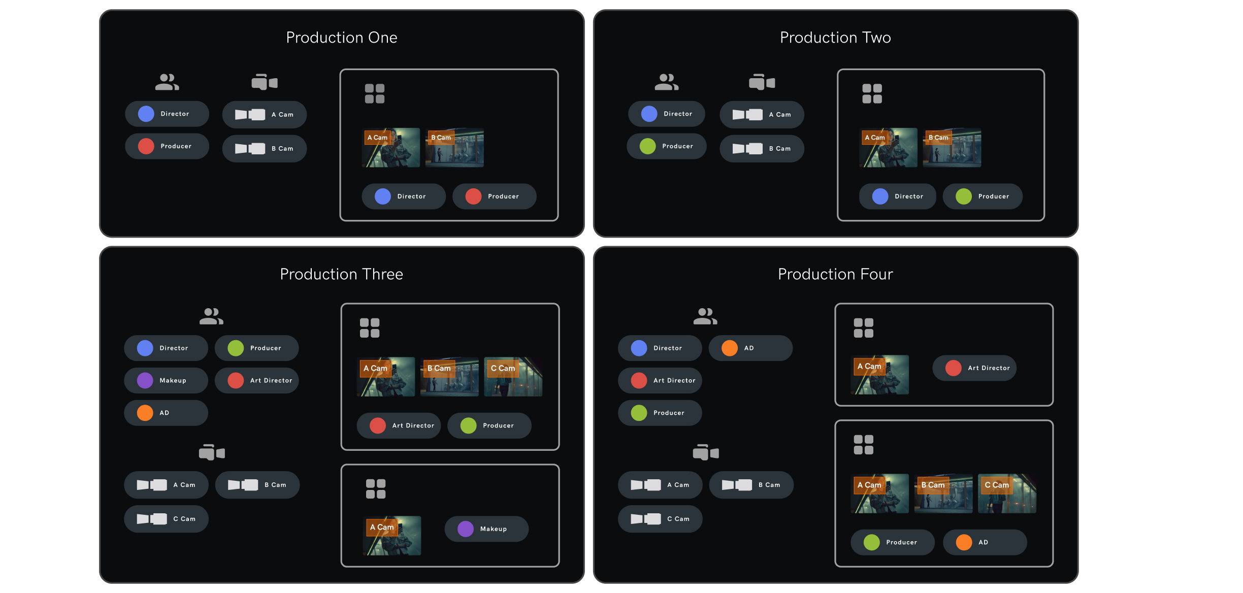Click the people icon in Production Three
This screenshot has height=593, width=1243.
pyautogui.click(x=211, y=316)
